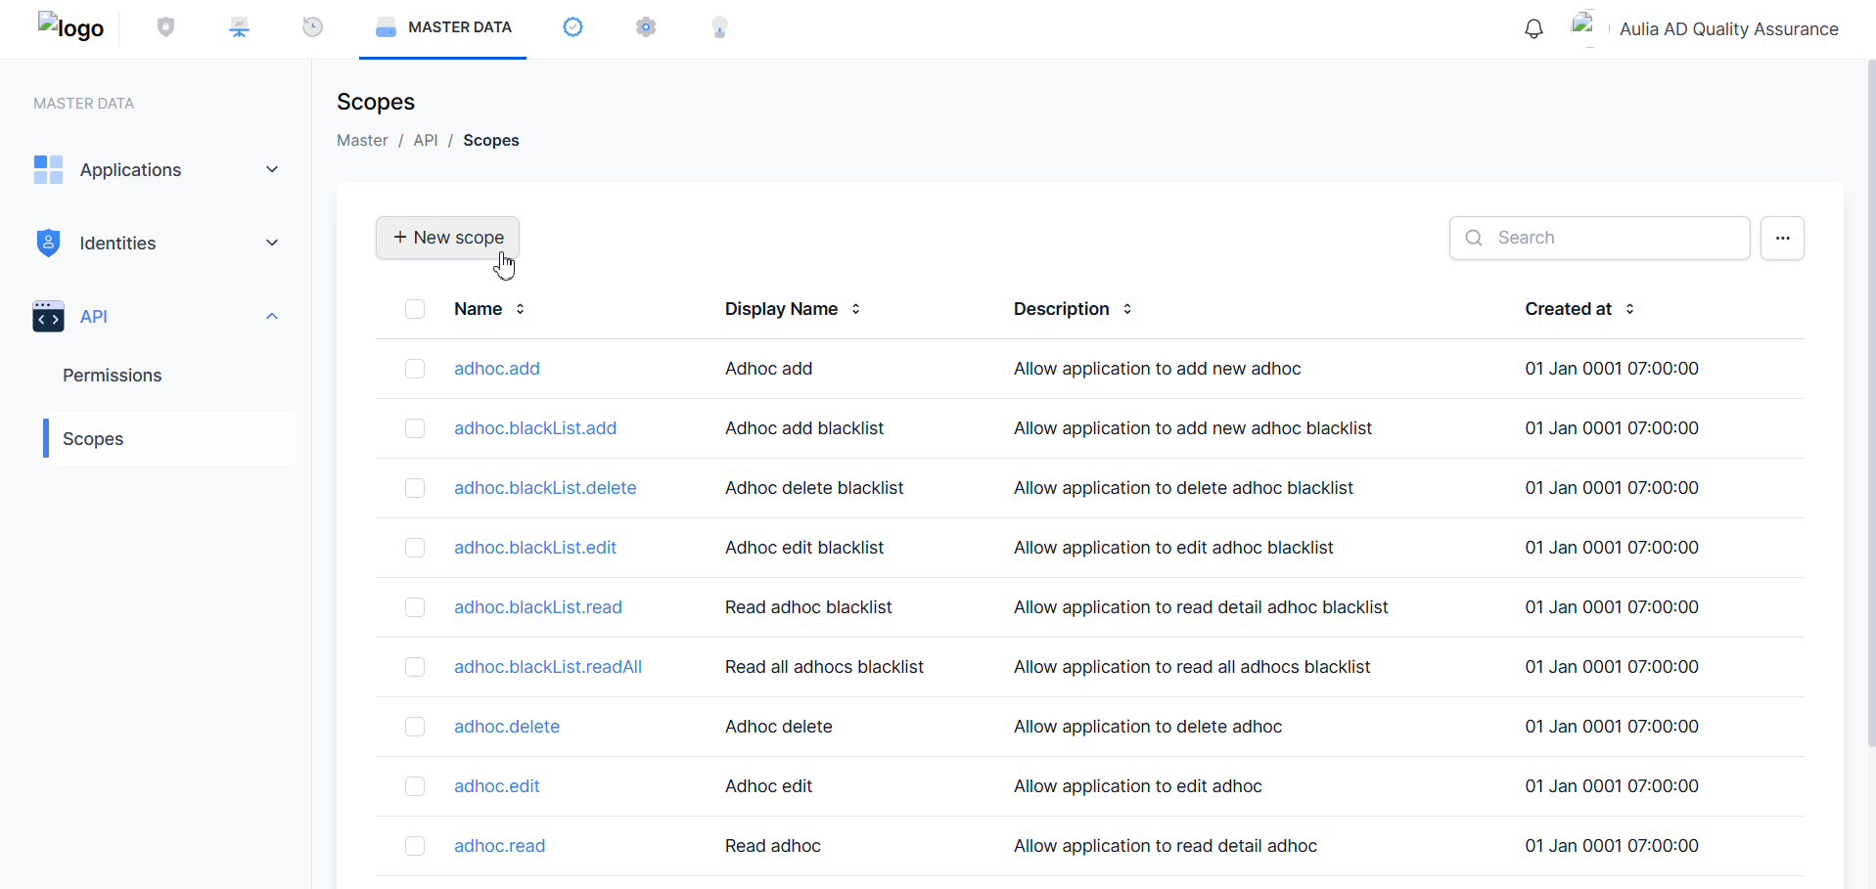This screenshot has width=1876, height=889.
Task: Focus the Search input field
Action: (1599, 238)
